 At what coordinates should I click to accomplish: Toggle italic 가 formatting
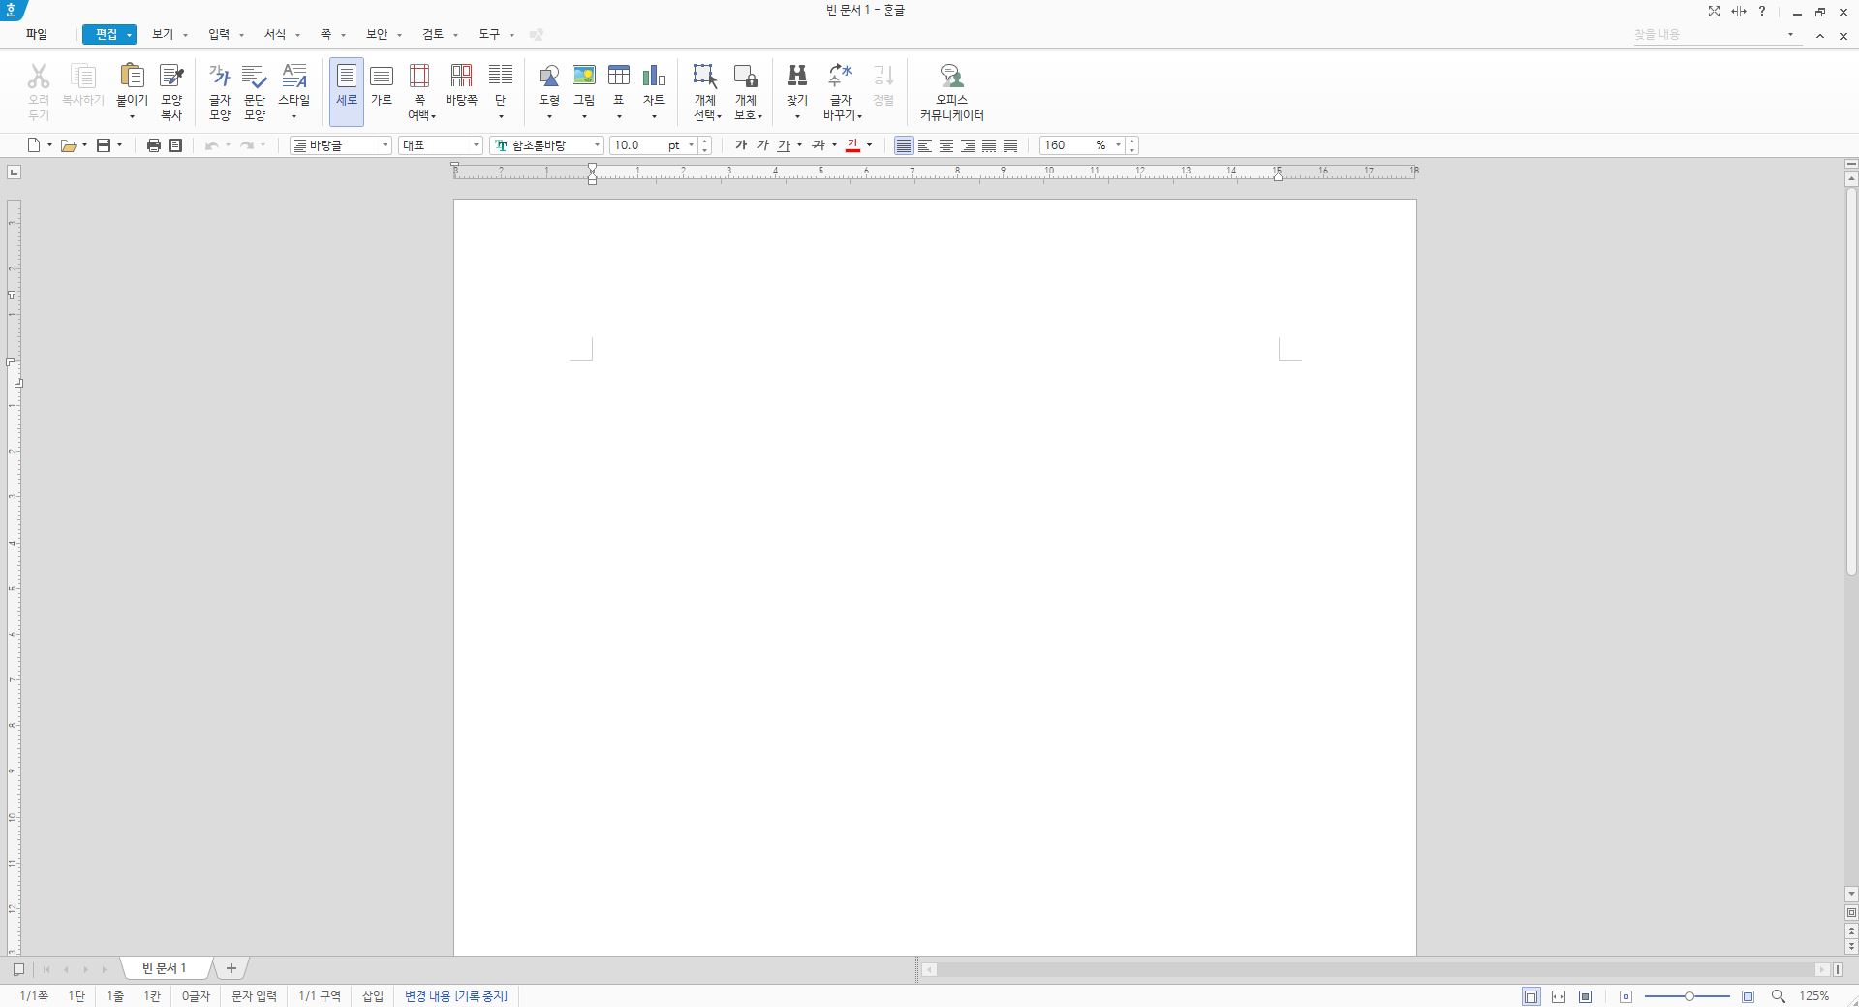pyautogui.click(x=762, y=145)
